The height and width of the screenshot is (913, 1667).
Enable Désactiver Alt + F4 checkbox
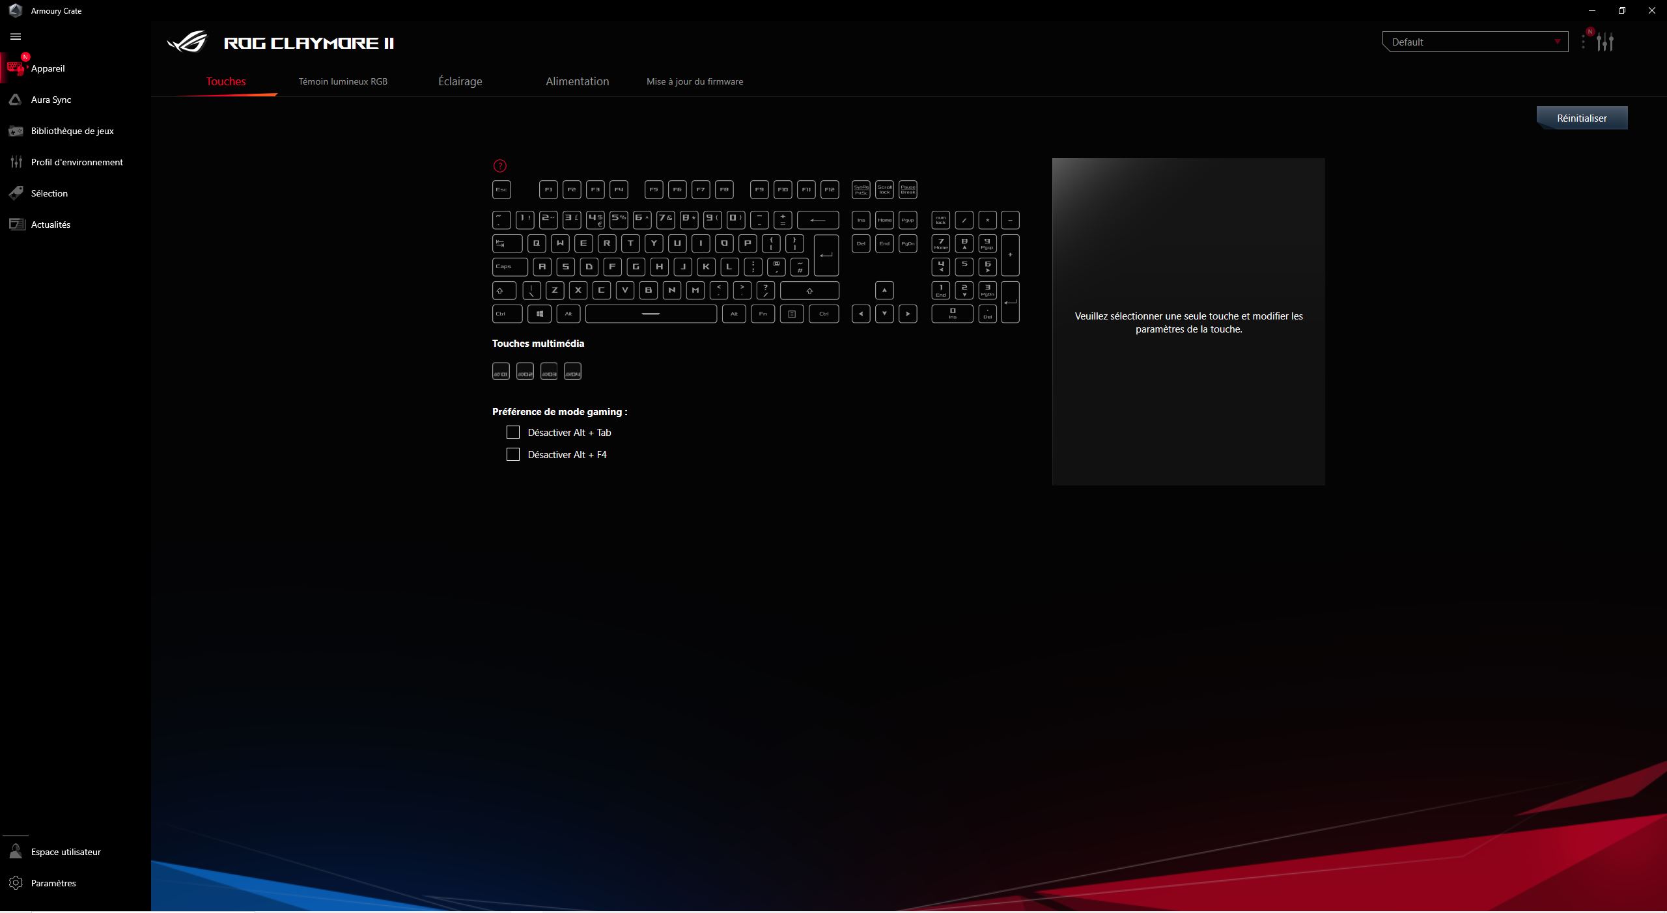(513, 454)
